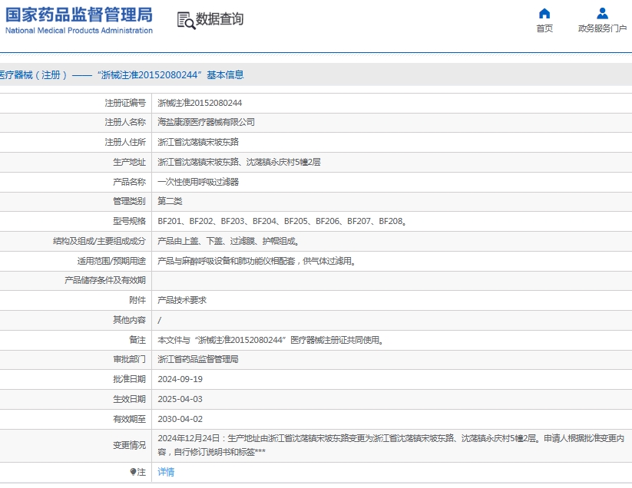
Task: Click product name 一次性使用呼吸过滤器
Action: [198, 182]
